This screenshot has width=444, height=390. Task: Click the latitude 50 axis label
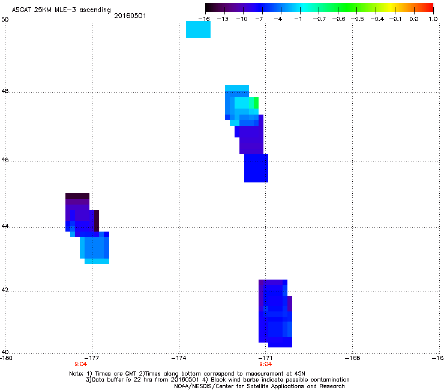pyautogui.click(x=5, y=20)
